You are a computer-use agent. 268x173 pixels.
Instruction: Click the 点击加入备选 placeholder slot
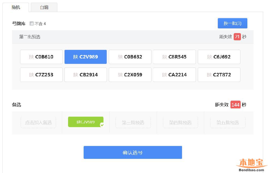(x=38, y=123)
